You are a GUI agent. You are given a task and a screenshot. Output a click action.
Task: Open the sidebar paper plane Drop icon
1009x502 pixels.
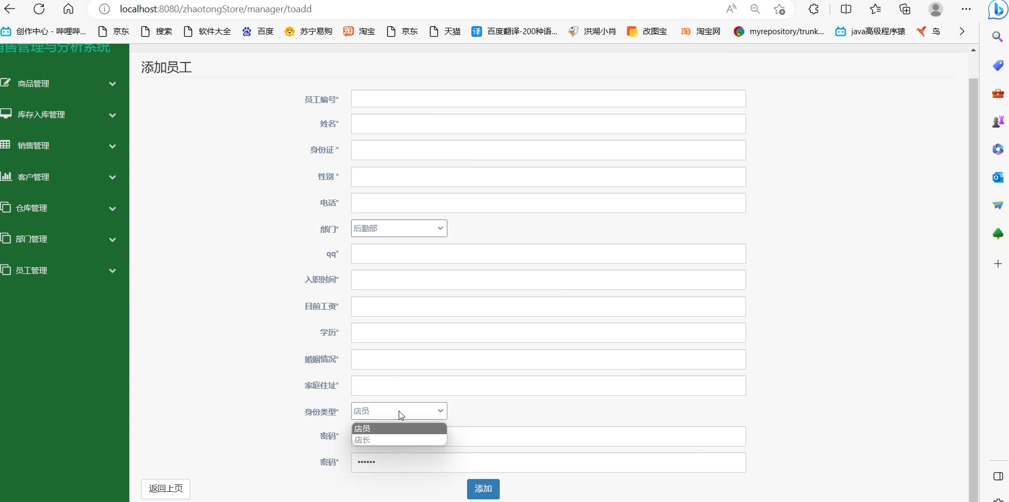pos(998,205)
